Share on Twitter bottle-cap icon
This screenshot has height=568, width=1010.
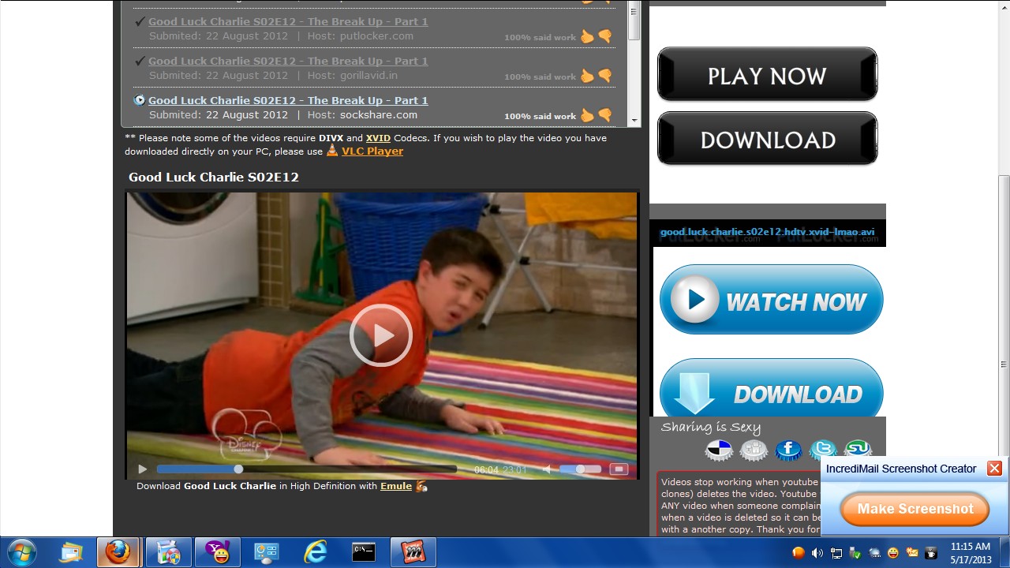click(x=823, y=450)
